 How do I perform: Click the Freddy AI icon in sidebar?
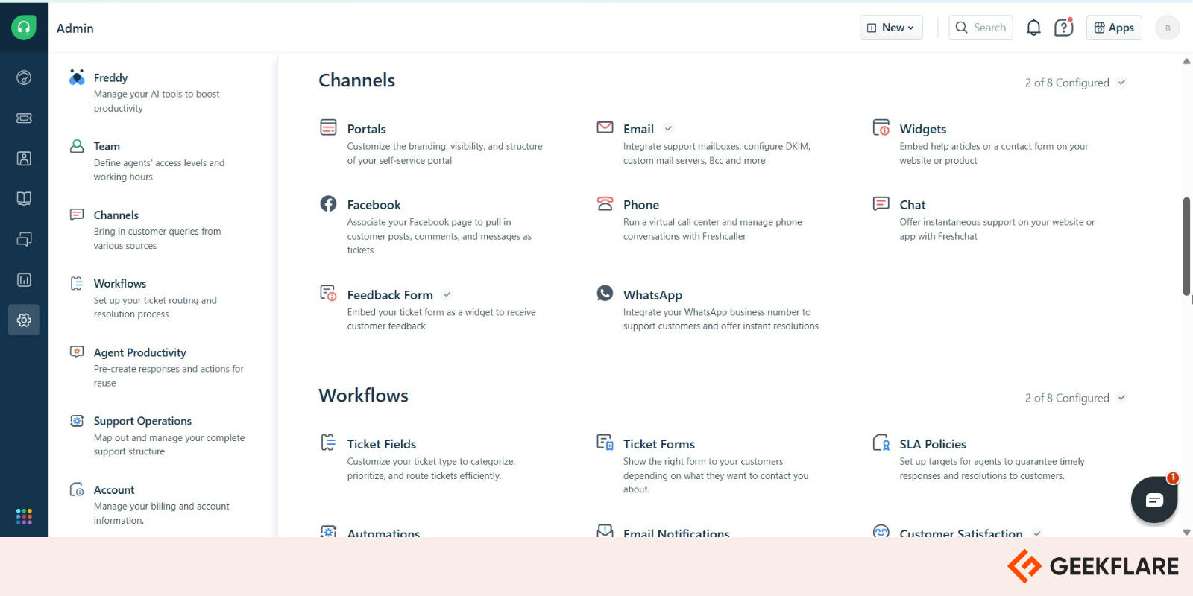pos(77,77)
